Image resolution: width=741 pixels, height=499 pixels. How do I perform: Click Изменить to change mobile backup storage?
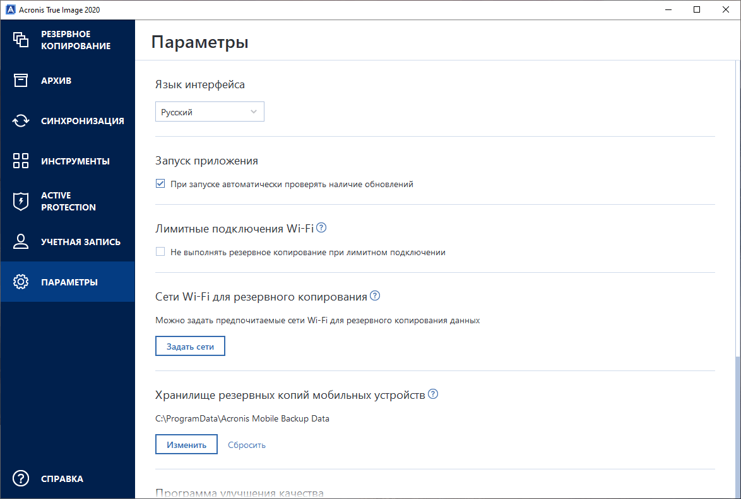186,444
